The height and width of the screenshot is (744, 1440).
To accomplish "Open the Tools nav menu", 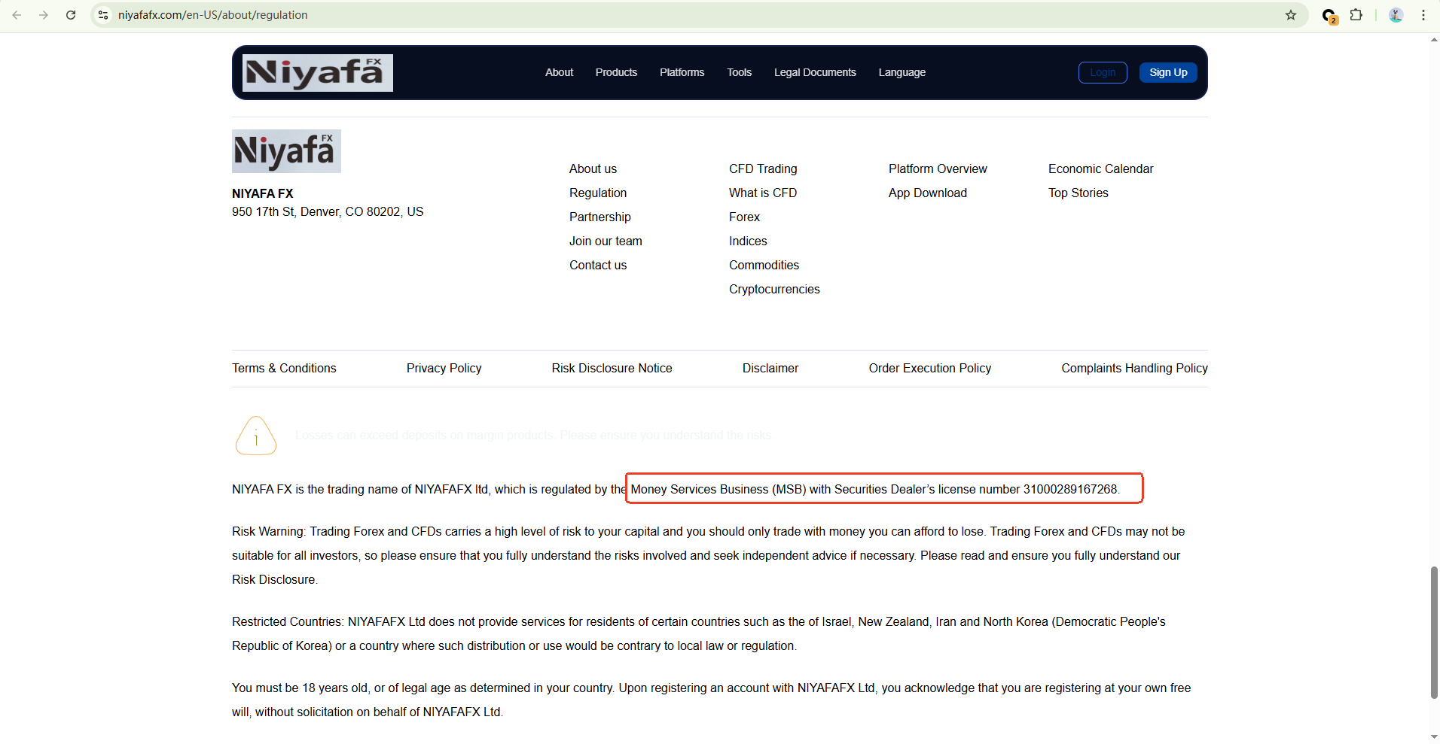I will tap(739, 72).
